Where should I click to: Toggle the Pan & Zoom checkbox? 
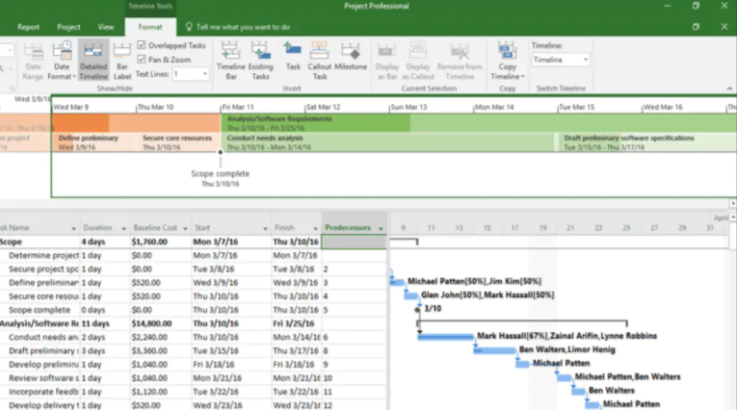point(143,59)
